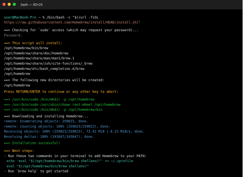Click 'This script will install:' heading
This screenshot has width=244, height=177.
33,43
